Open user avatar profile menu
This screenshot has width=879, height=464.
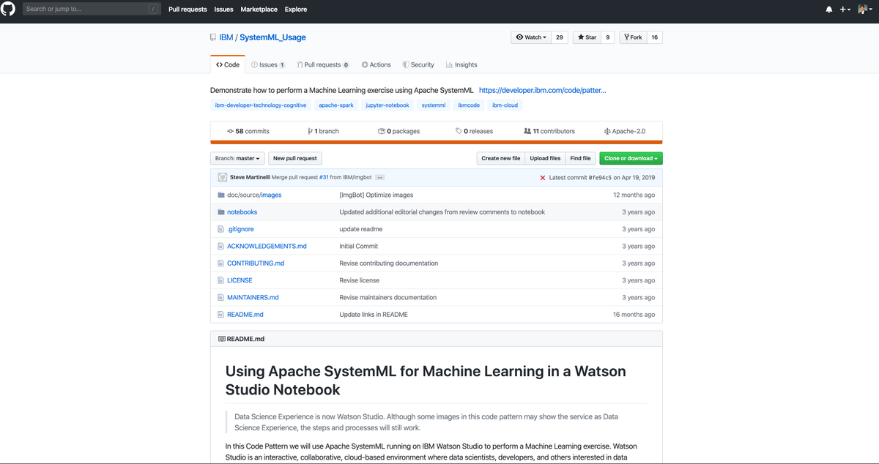(x=864, y=10)
